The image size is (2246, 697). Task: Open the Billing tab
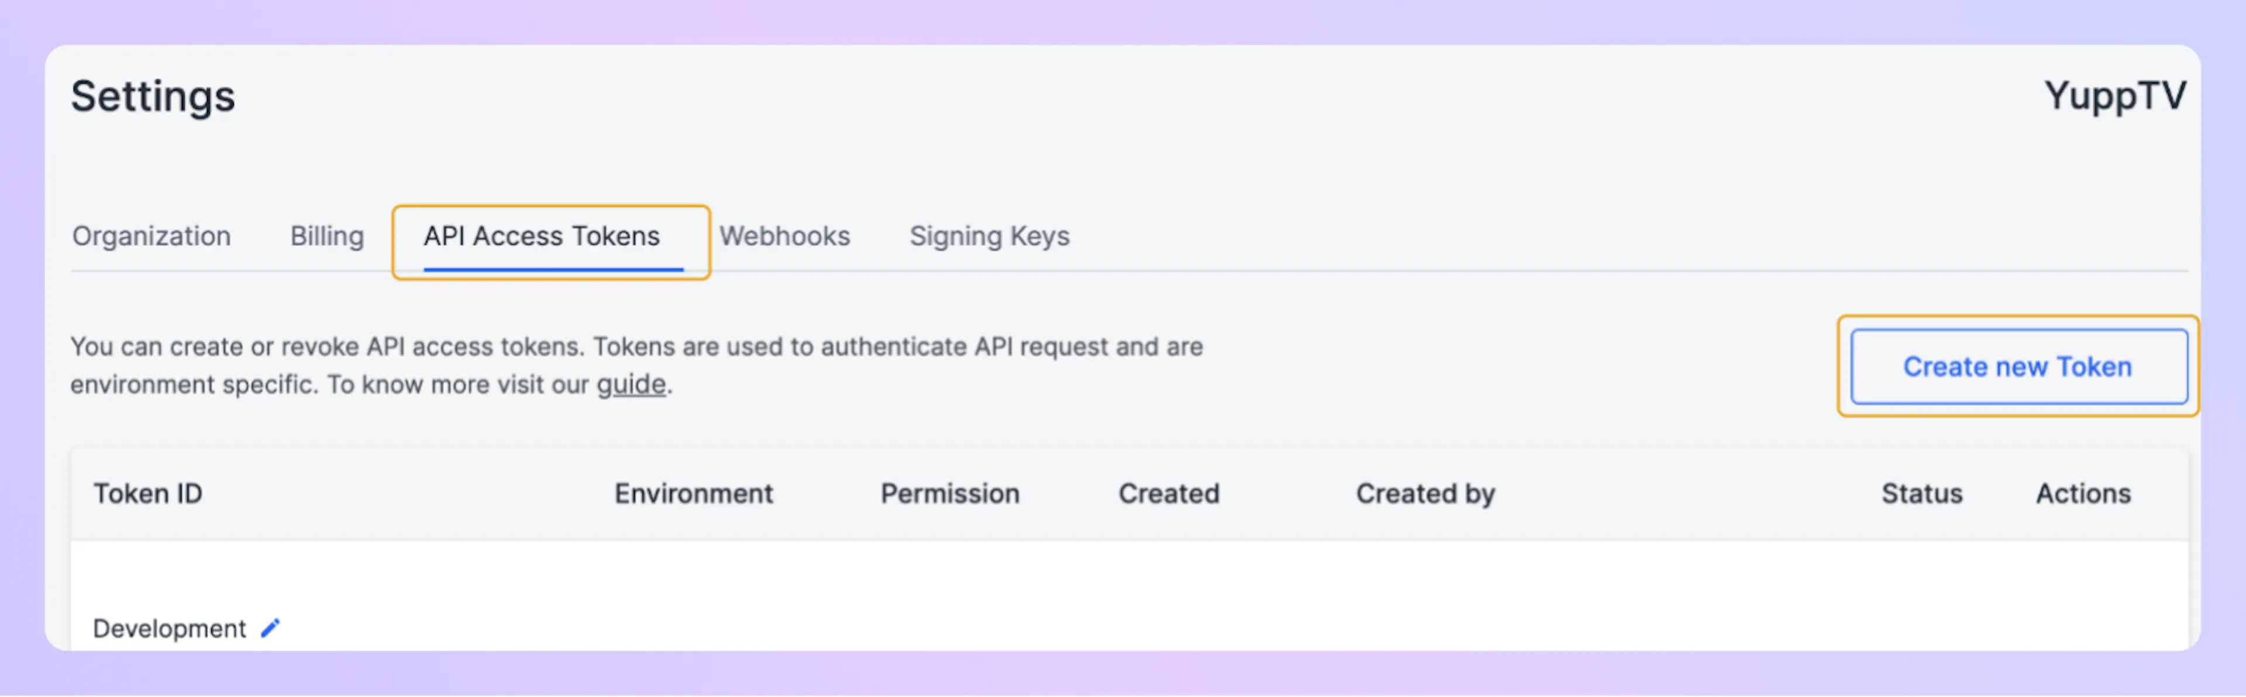coord(327,236)
